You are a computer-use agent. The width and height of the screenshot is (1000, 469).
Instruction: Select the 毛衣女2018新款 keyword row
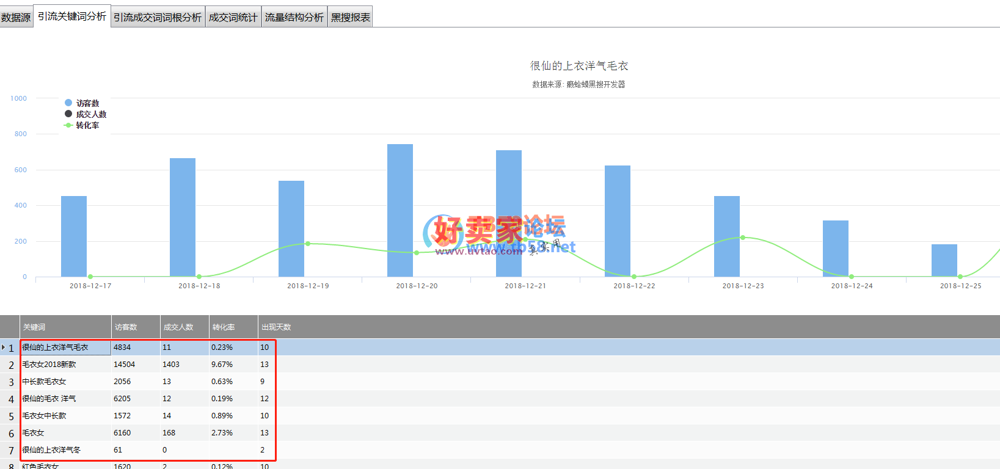coord(49,365)
